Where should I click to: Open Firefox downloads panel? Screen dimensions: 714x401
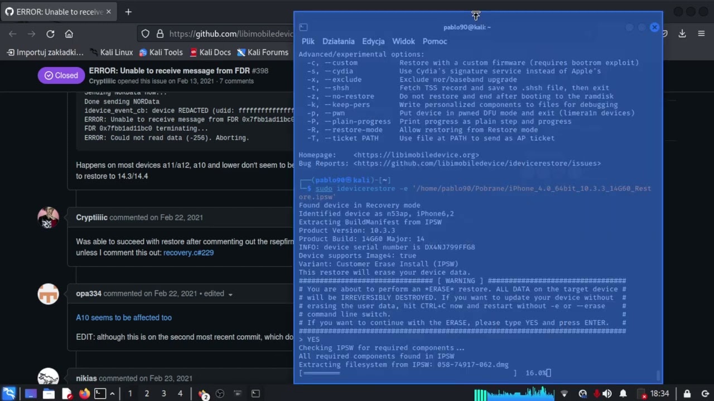pos(682,34)
